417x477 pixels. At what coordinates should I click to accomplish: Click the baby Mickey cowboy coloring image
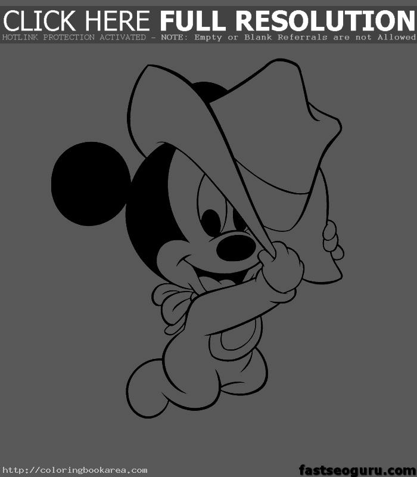(198, 238)
